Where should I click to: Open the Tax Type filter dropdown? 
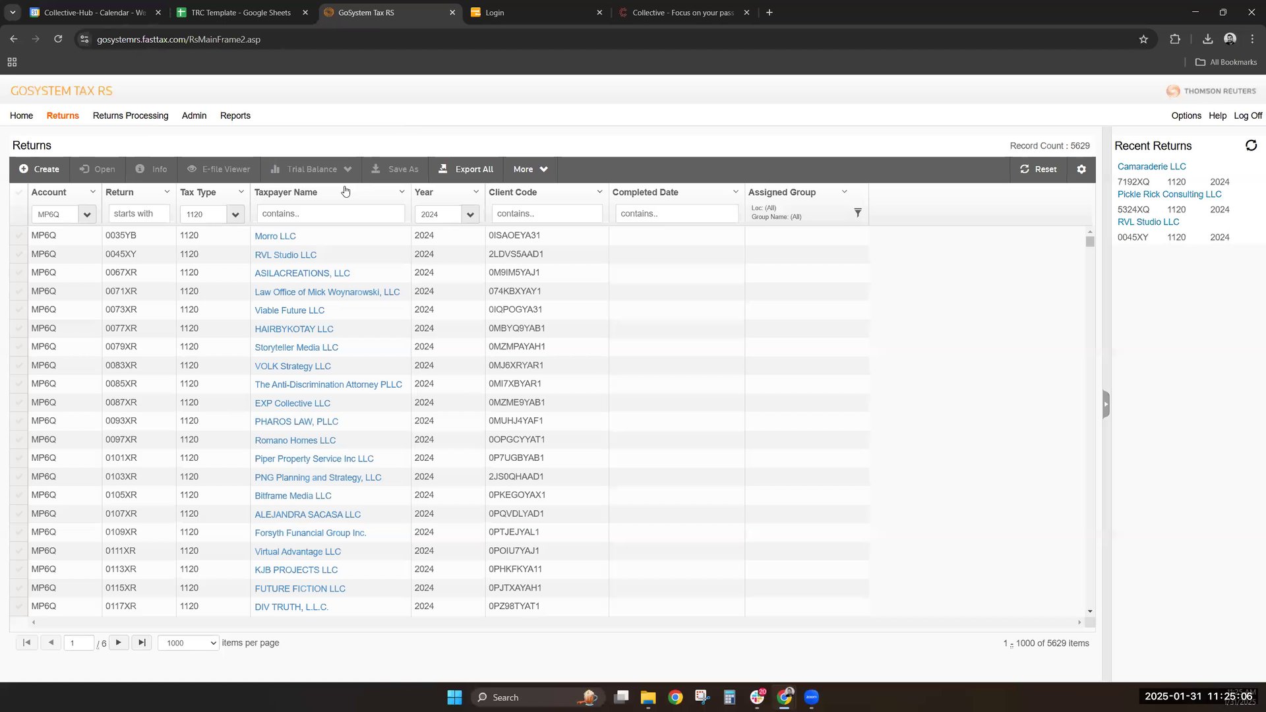236,214
